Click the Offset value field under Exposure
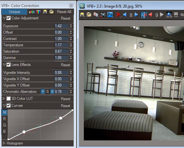Image resolution: width=184 pixels, height=148 pixels. (x=61, y=32)
